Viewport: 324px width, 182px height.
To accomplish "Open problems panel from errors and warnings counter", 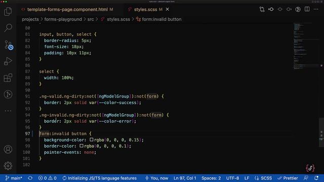I will (47, 178).
